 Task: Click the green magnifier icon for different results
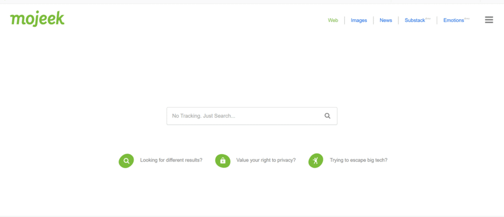pyautogui.click(x=126, y=160)
